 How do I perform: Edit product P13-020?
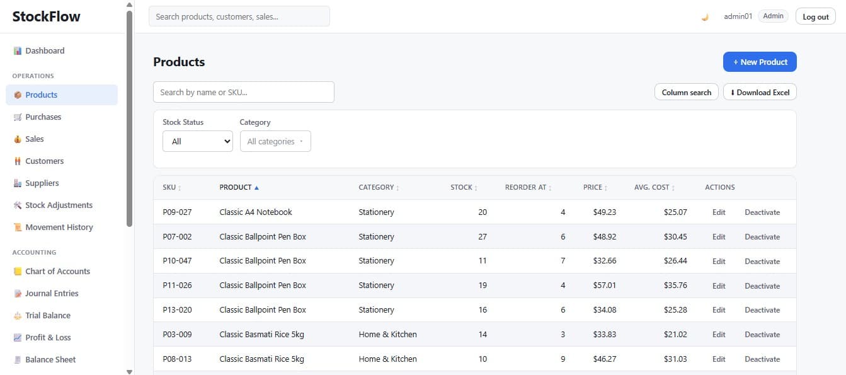click(x=719, y=310)
